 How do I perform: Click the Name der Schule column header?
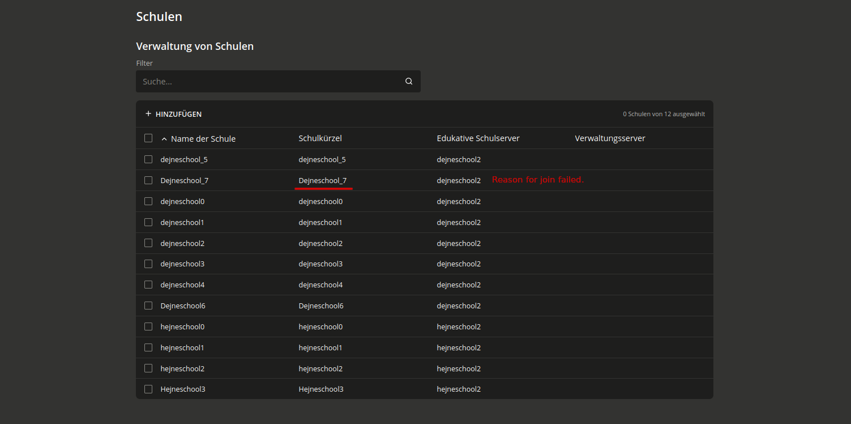(x=203, y=139)
